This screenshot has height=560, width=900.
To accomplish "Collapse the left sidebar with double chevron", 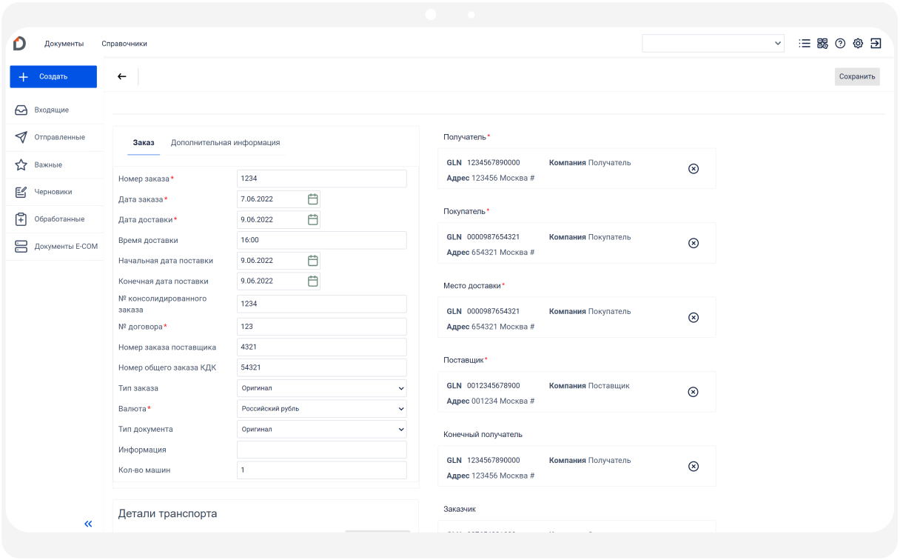I will [x=88, y=524].
